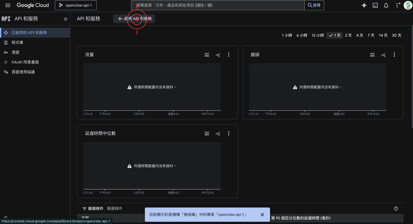
Task: Click the Google Cloud logo
Action: tap(33, 5)
